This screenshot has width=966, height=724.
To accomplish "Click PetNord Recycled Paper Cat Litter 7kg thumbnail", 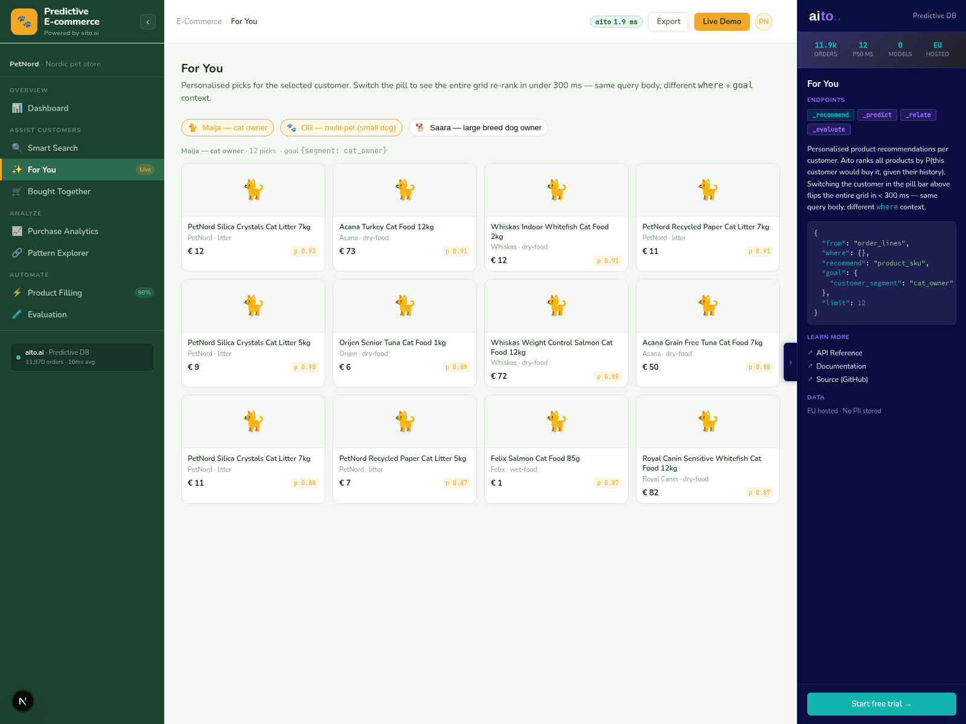I will coord(708,190).
